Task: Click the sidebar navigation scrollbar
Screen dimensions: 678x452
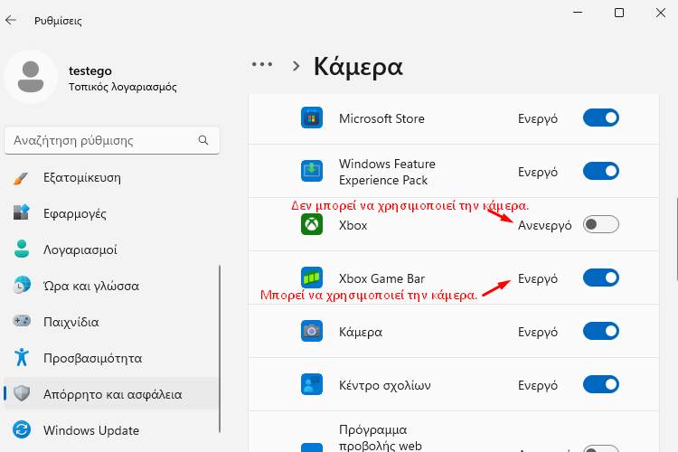Action: pyautogui.click(x=220, y=349)
